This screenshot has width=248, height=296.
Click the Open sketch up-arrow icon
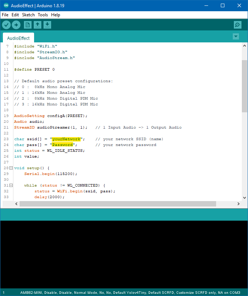tap(37, 25)
